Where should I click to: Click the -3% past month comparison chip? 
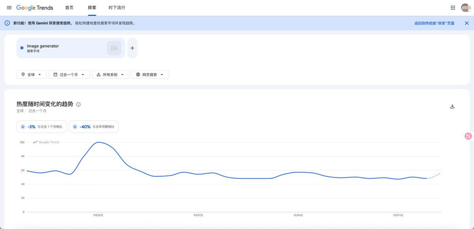(x=41, y=127)
